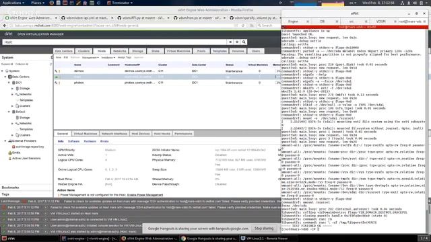Click Collapse All in the System tree
431x242 pixels.
click(22, 65)
